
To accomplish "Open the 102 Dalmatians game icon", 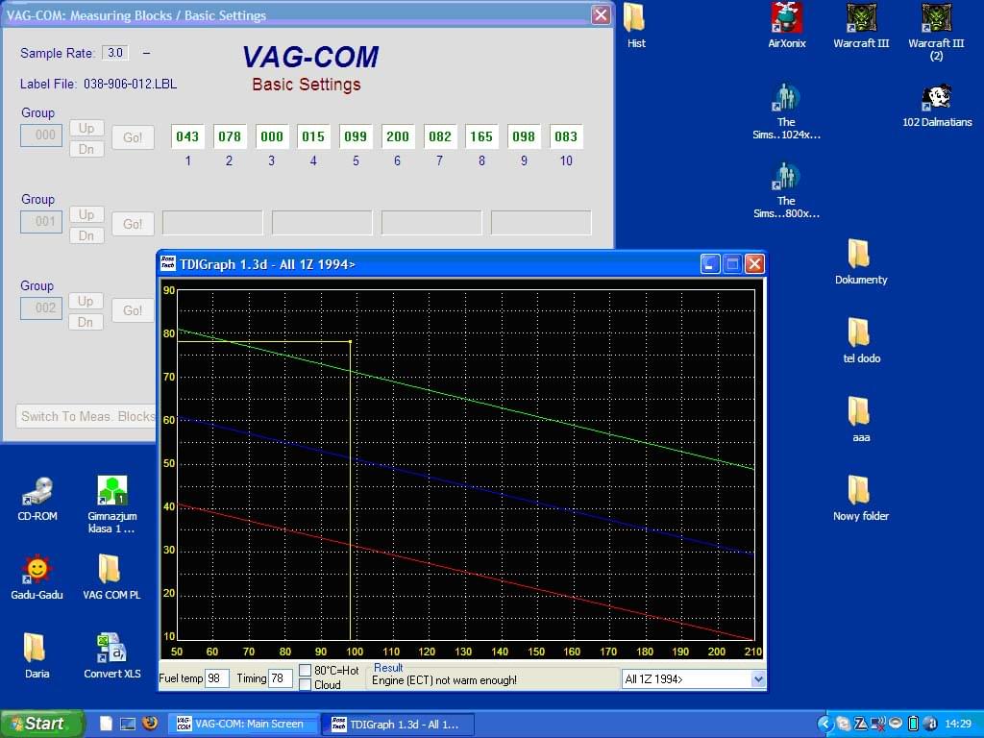I will click(x=936, y=98).
